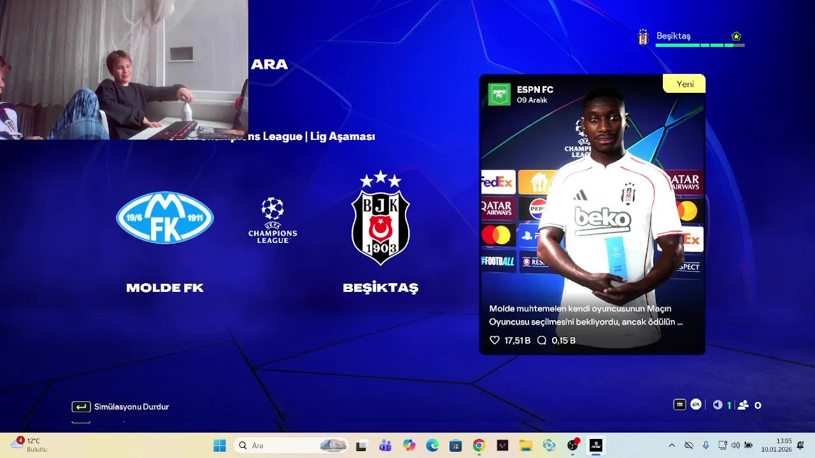Click the Beşiktaş club crest in the match-up
Screen dimensions: 815x458
[x=381, y=218]
